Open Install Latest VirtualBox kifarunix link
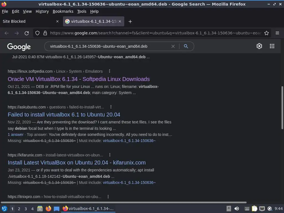Screen dimensions: 284x213 (77, 163)
